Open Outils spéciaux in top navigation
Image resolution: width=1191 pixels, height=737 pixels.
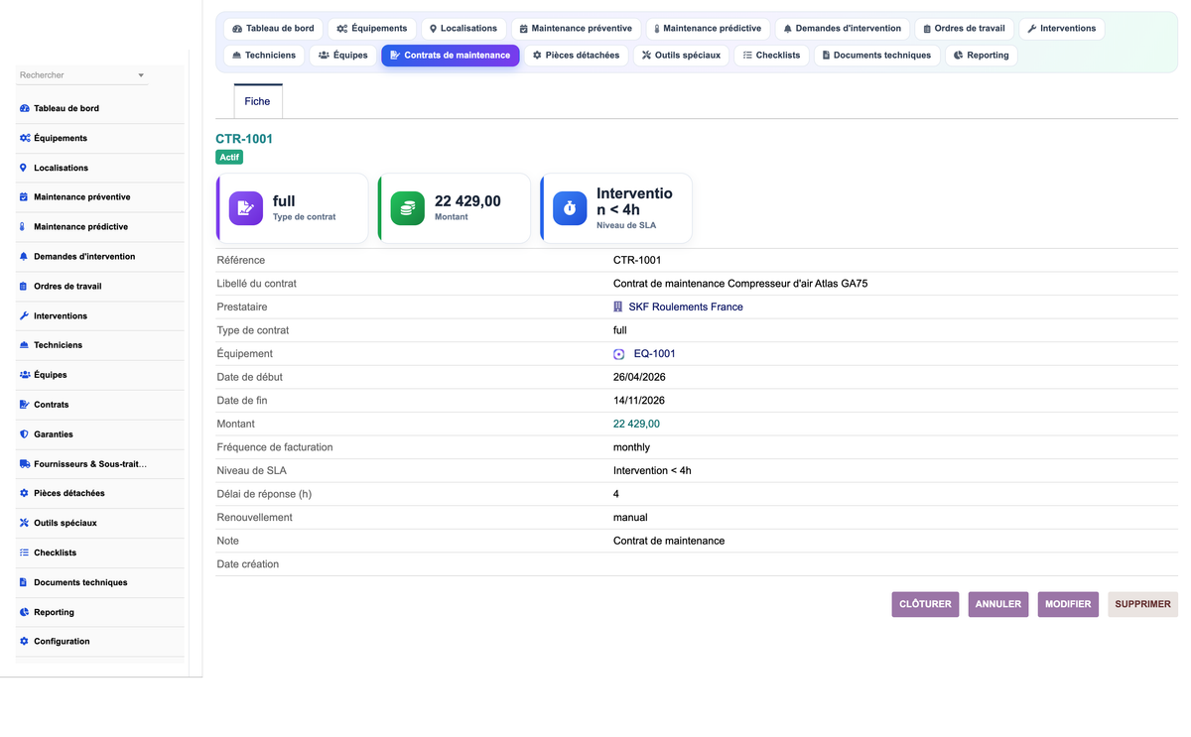point(682,56)
